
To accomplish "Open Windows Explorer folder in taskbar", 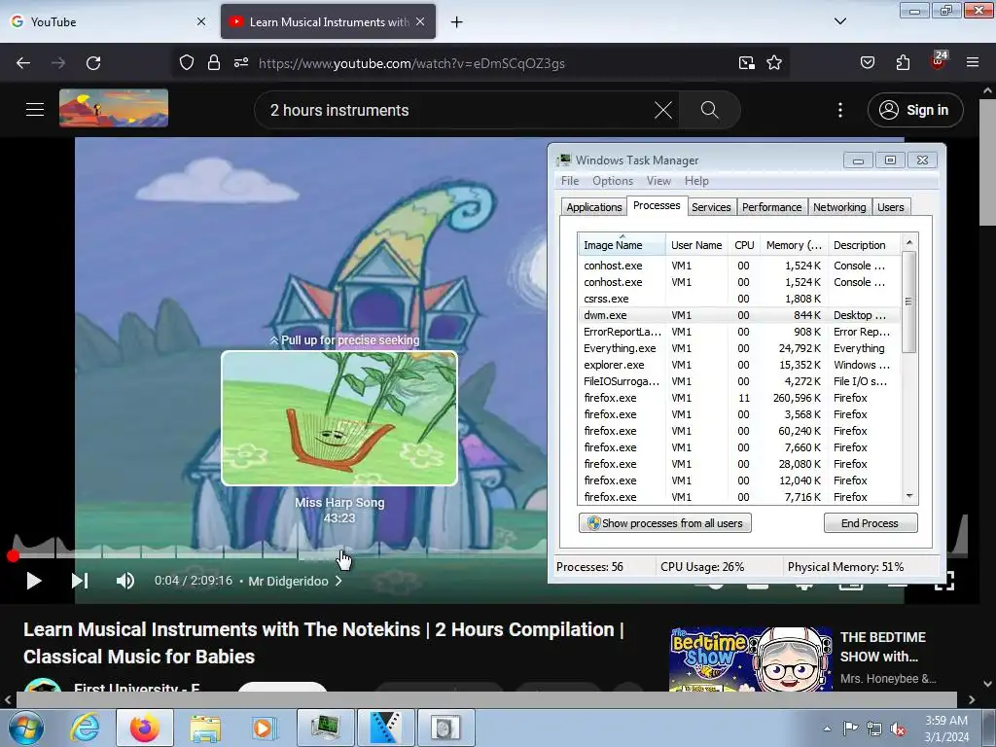I will pos(204,728).
